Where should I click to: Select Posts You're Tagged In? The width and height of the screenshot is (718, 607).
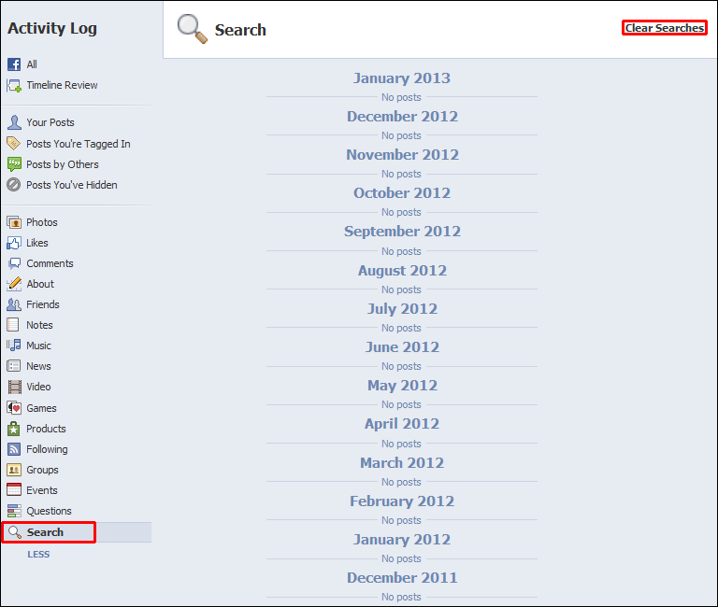tap(79, 144)
